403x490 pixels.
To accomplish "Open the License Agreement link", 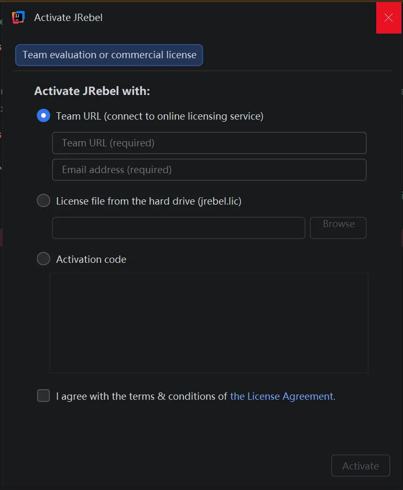I will (282, 397).
